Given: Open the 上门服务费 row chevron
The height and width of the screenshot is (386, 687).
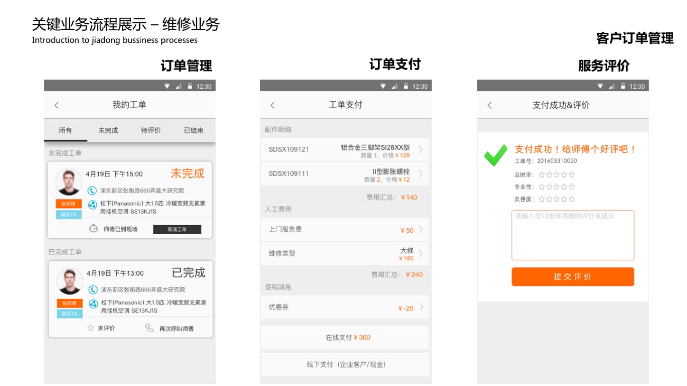Looking at the screenshot, I should coord(421,230).
